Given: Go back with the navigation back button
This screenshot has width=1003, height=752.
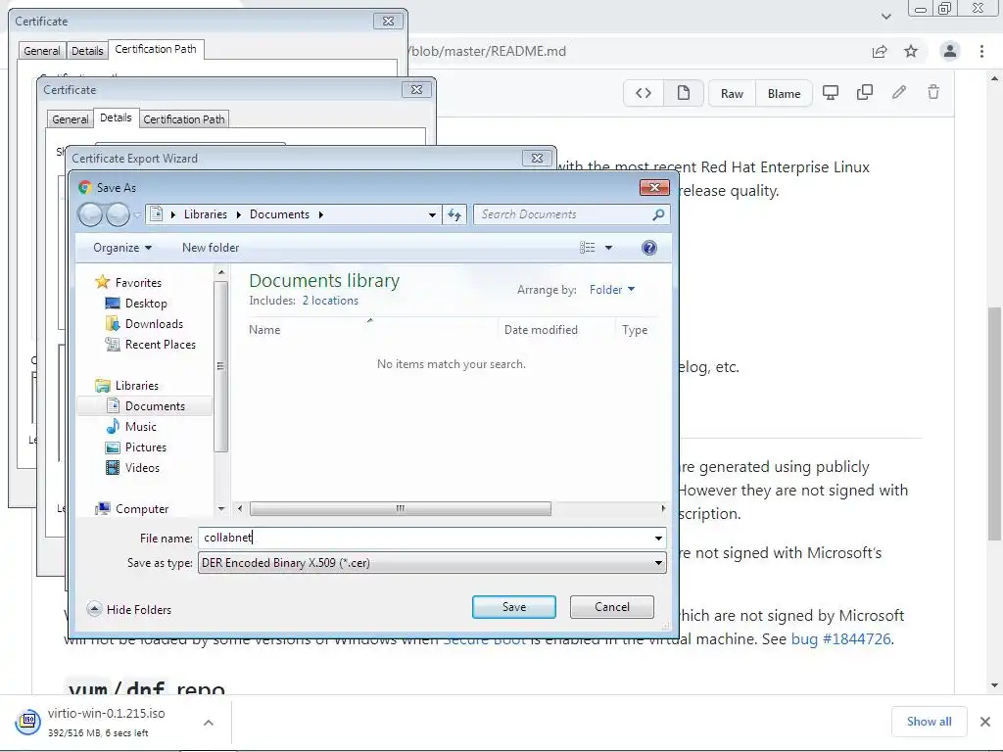Looking at the screenshot, I should [90, 214].
